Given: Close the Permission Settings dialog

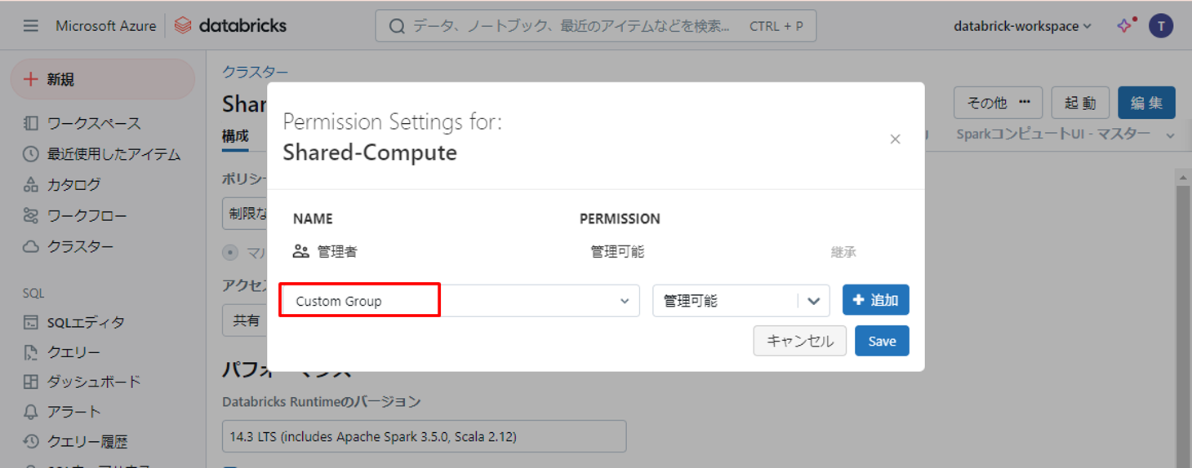Looking at the screenshot, I should tap(895, 139).
